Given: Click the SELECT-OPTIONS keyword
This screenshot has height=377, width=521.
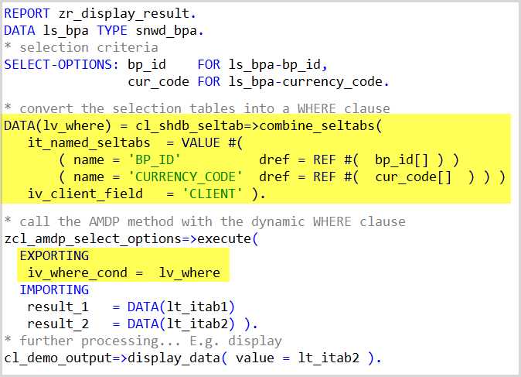Looking at the screenshot, I should pyautogui.click(x=58, y=64).
